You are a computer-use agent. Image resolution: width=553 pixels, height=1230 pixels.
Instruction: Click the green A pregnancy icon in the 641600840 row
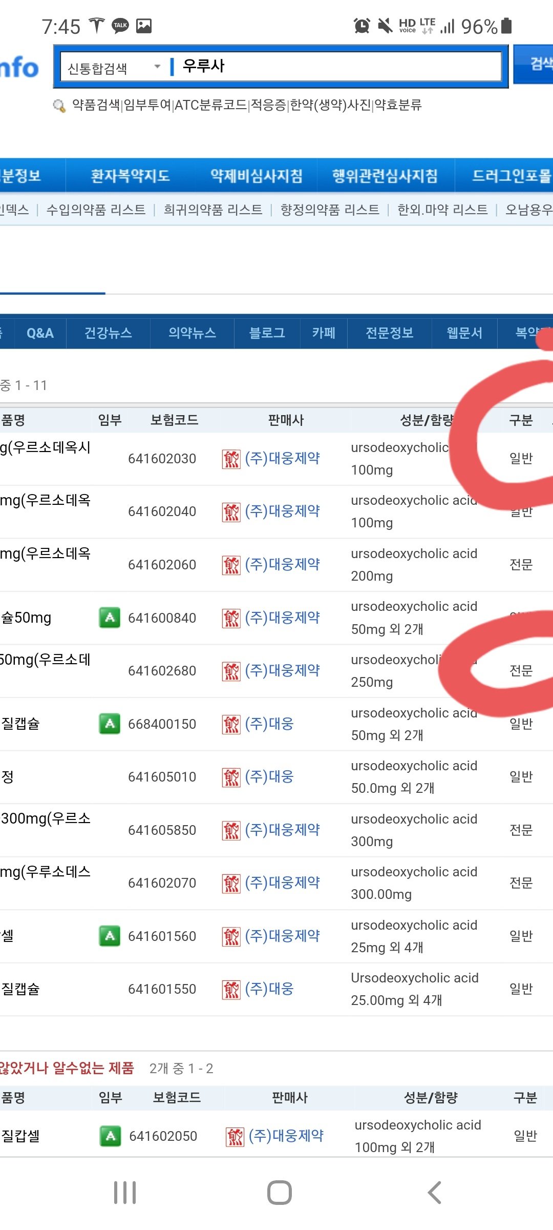click(110, 618)
